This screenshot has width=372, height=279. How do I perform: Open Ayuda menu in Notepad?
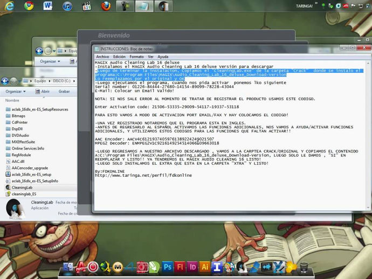pyautogui.click(x=163, y=57)
